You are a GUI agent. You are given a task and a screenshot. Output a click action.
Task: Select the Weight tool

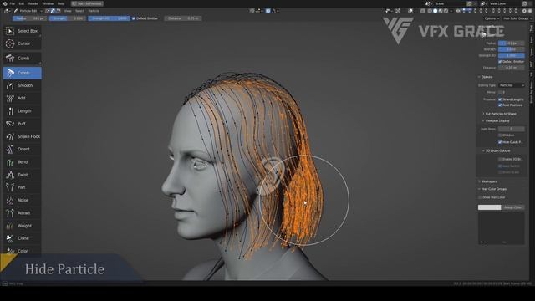pyautogui.click(x=23, y=226)
